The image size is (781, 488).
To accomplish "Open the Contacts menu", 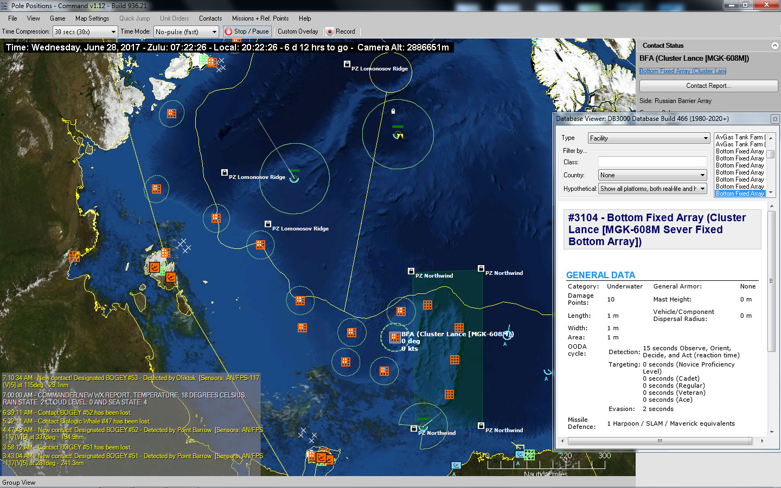I will click(x=210, y=18).
